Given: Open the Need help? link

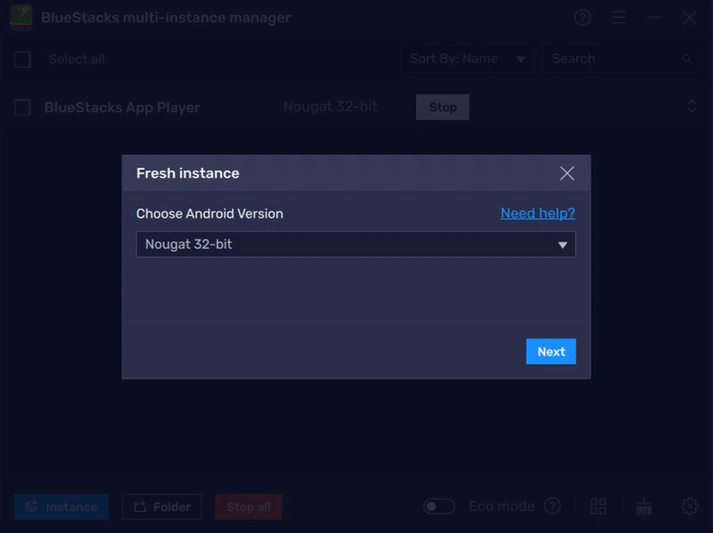Looking at the screenshot, I should 538,214.
